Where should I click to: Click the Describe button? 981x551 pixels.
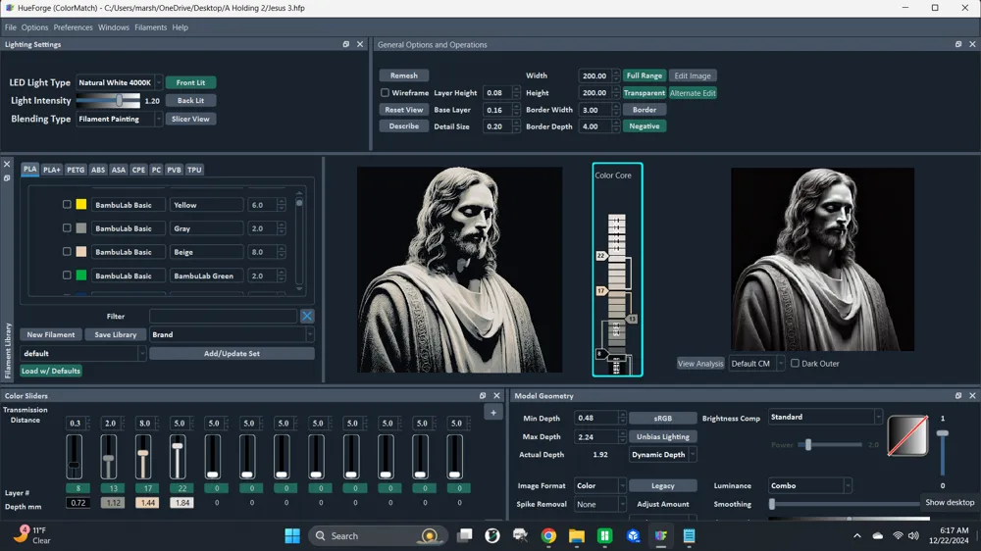403,126
